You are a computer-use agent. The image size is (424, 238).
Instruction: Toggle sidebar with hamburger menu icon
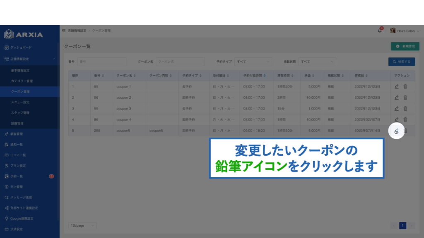point(63,31)
